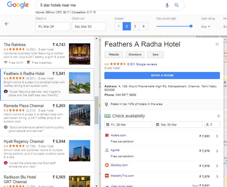Image resolution: width=227 pixels, height=187 pixels.
Task: Click the Ads badge icon
Action: [x=107, y=116]
